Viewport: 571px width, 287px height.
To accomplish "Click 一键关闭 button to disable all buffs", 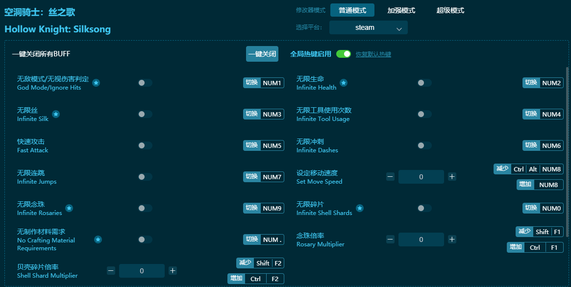I will coord(262,54).
